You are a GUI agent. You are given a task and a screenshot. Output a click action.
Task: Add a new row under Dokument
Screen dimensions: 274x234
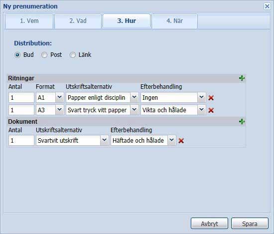click(x=242, y=121)
